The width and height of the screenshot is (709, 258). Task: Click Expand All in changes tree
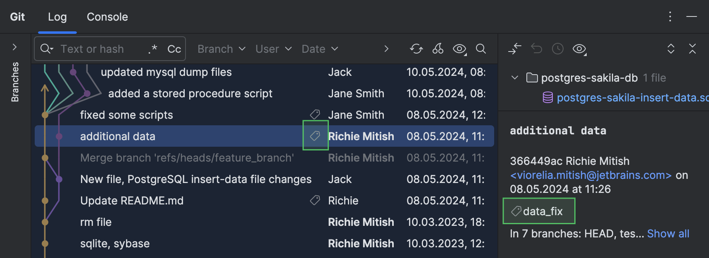point(671,49)
